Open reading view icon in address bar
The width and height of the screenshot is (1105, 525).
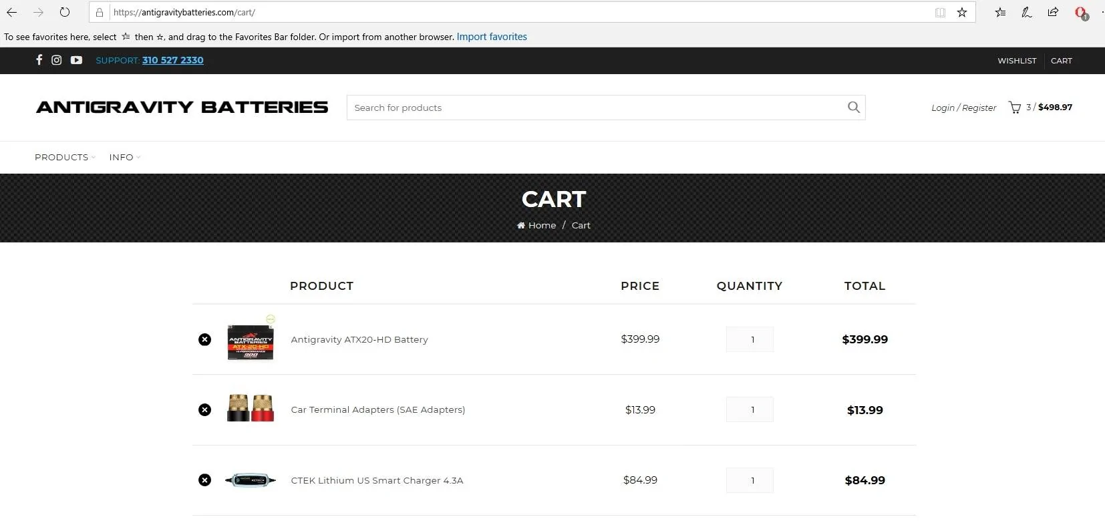[940, 12]
